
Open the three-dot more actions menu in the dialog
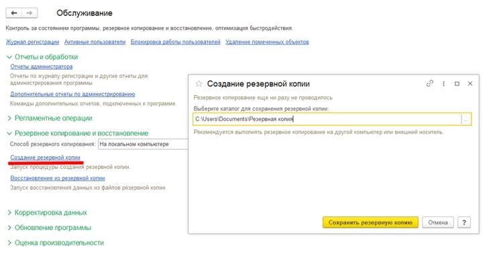click(443, 84)
